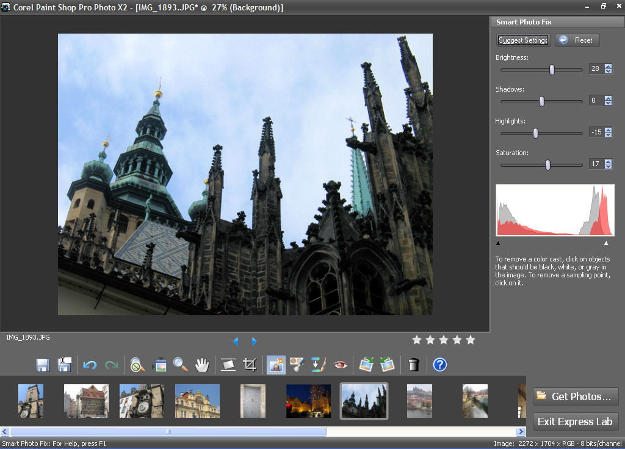Select the Pan tool
This screenshot has height=449, width=625.
[x=201, y=365]
